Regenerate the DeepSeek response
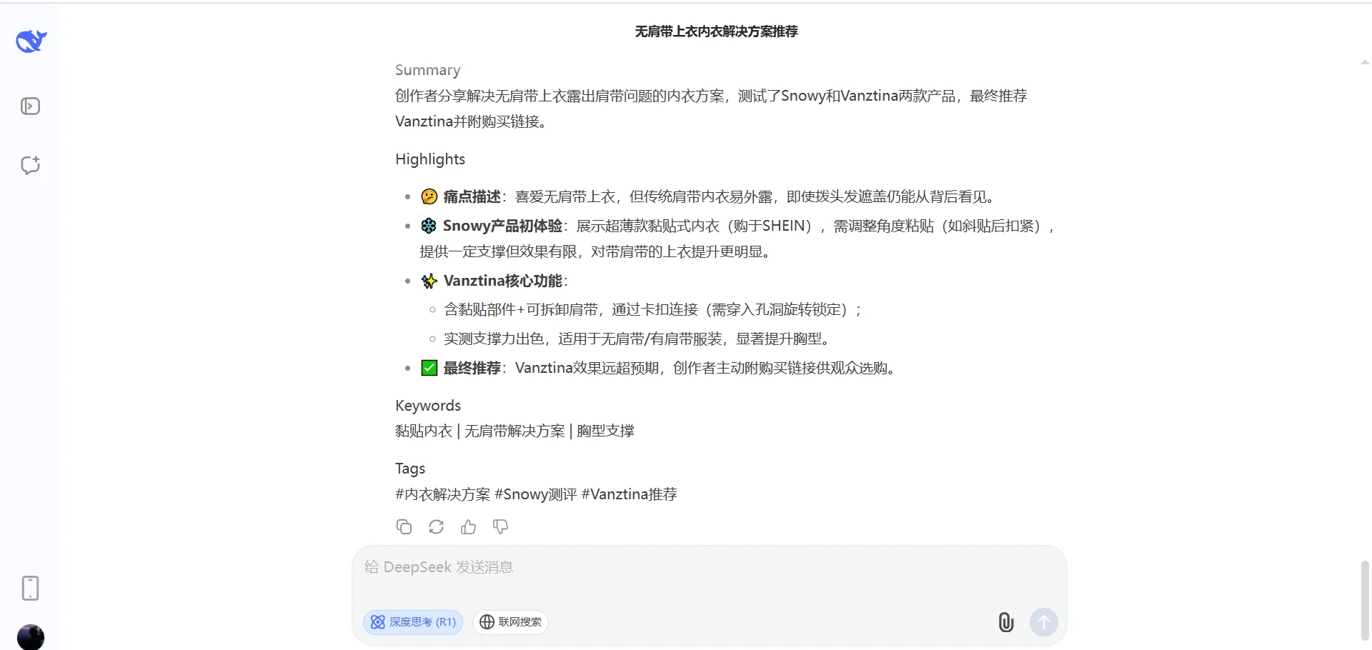 [x=435, y=526]
